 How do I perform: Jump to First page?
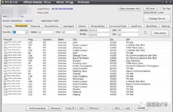click(82, 108)
